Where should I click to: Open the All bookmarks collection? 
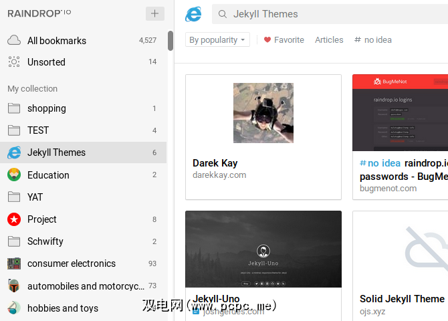pos(83,40)
